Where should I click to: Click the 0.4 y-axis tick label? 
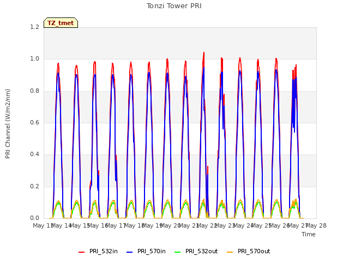(x=34, y=154)
